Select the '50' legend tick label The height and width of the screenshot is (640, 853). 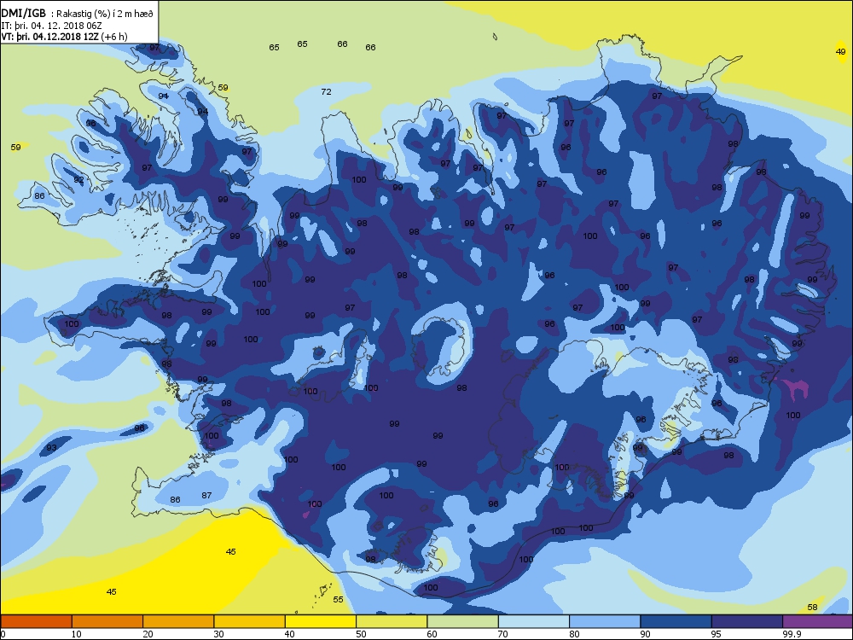click(x=361, y=634)
